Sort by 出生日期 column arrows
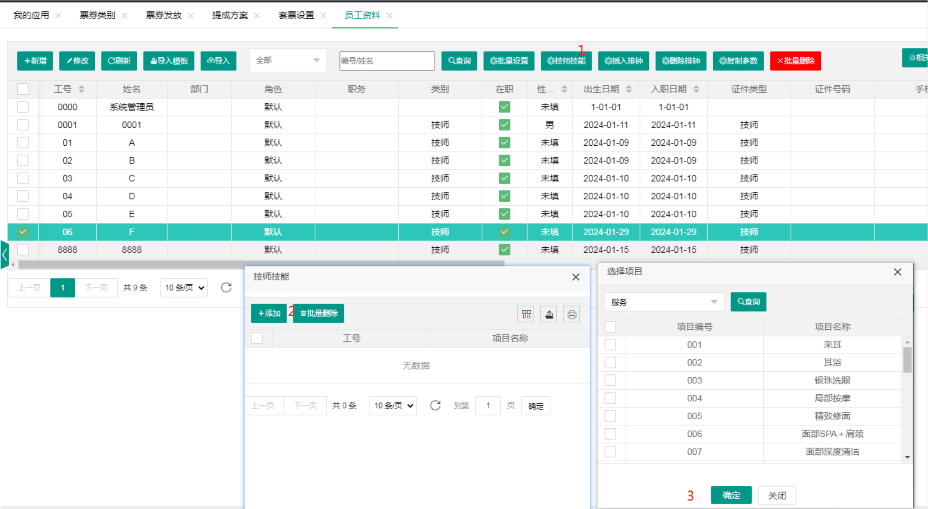 [629, 89]
